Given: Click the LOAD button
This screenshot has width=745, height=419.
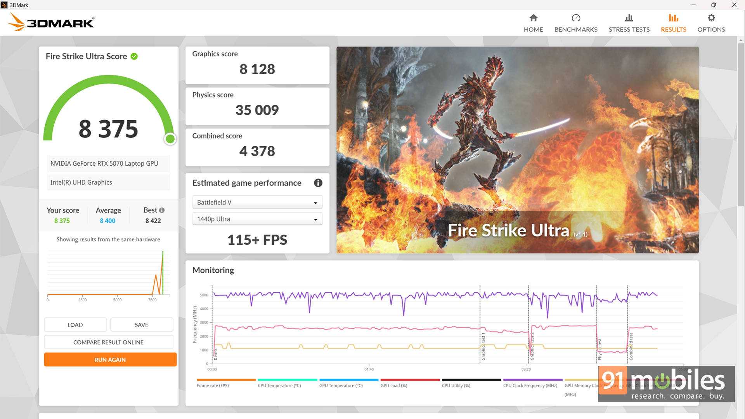Looking at the screenshot, I should point(75,325).
